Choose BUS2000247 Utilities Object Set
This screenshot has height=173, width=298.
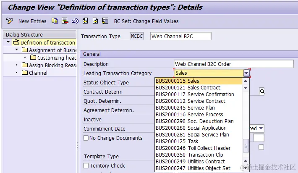click(x=199, y=168)
